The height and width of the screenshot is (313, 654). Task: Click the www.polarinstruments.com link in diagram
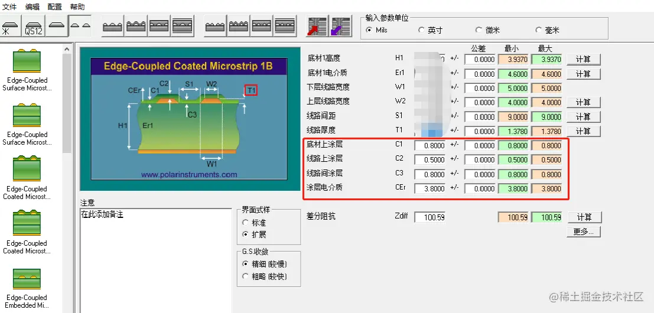[189, 175]
